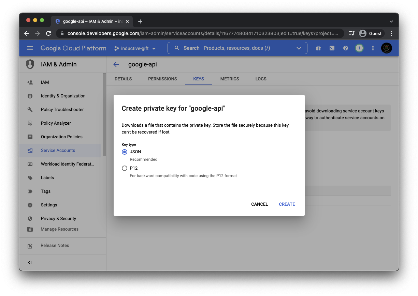Click the CREATE button in the dialog
Screen dimensions: 418x296
pos(287,204)
